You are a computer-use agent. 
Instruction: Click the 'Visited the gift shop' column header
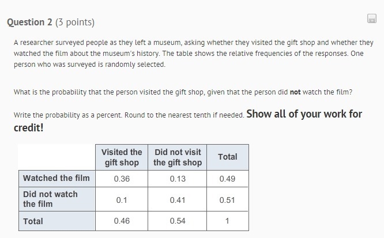122,157
